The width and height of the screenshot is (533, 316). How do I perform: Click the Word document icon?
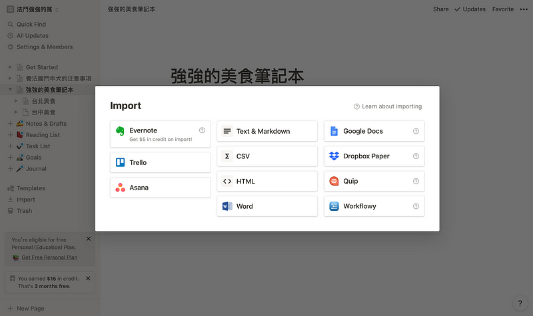227,206
